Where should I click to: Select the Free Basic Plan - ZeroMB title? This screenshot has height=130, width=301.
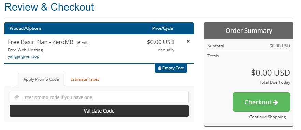[x=41, y=42]
